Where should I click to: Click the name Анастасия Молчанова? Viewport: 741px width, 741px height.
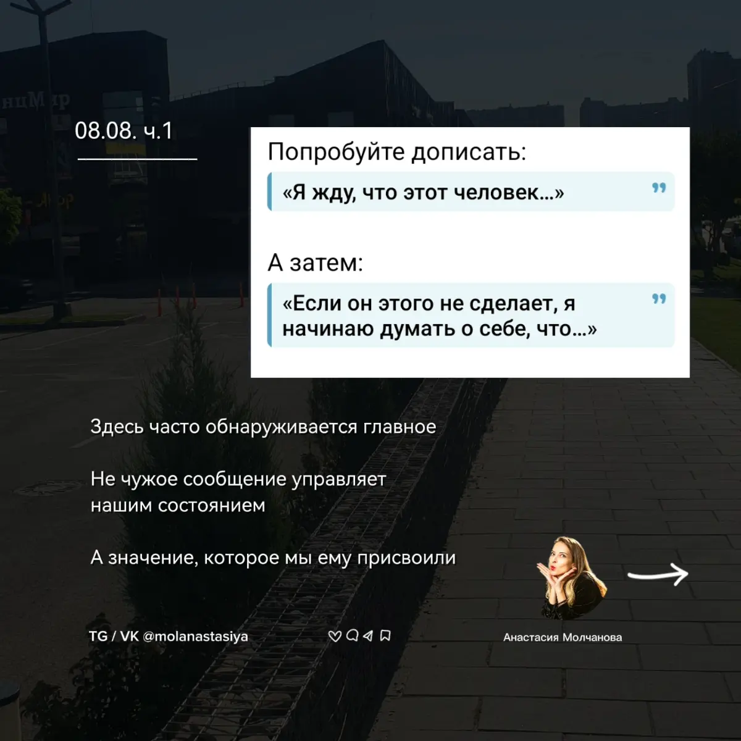click(563, 637)
